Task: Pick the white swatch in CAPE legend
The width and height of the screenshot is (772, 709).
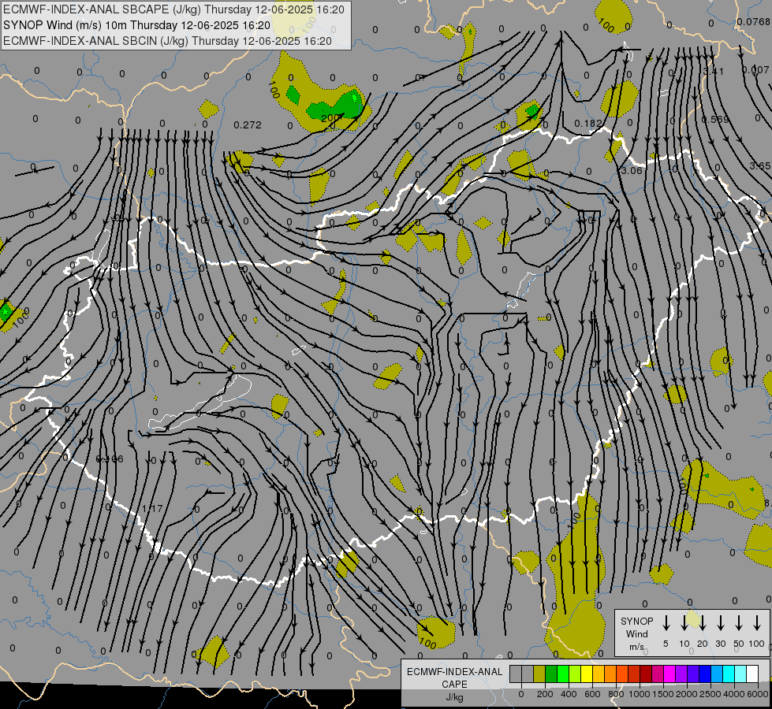Action: [751, 674]
